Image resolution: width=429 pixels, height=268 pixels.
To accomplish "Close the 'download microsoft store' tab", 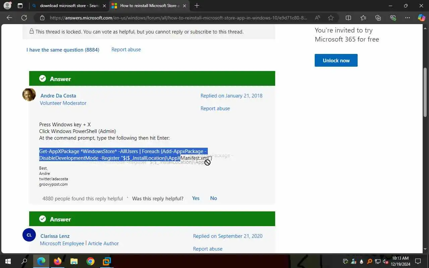I will click(104, 6).
